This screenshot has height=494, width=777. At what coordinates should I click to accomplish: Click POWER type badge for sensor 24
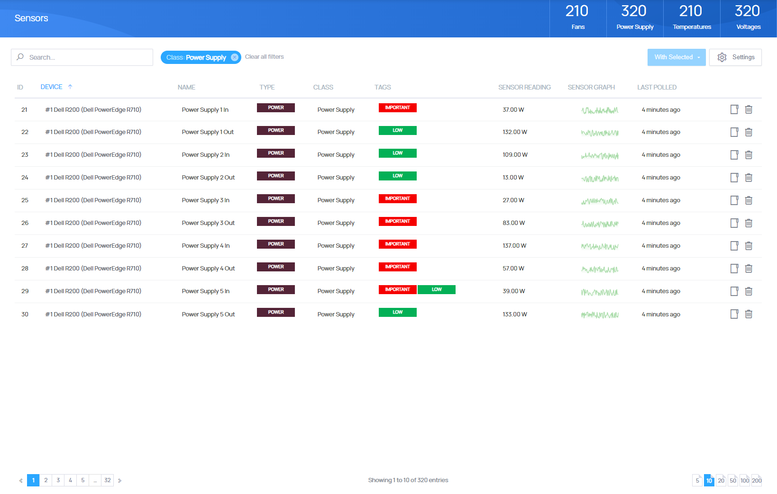coord(276,176)
